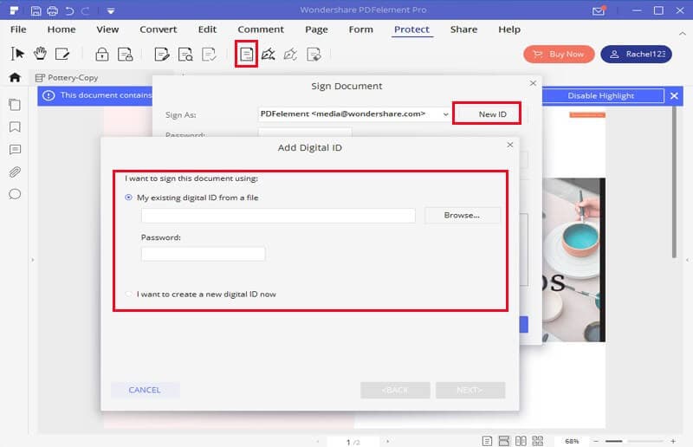
Task: Click the Password padlock icon
Action: pos(101,55)
